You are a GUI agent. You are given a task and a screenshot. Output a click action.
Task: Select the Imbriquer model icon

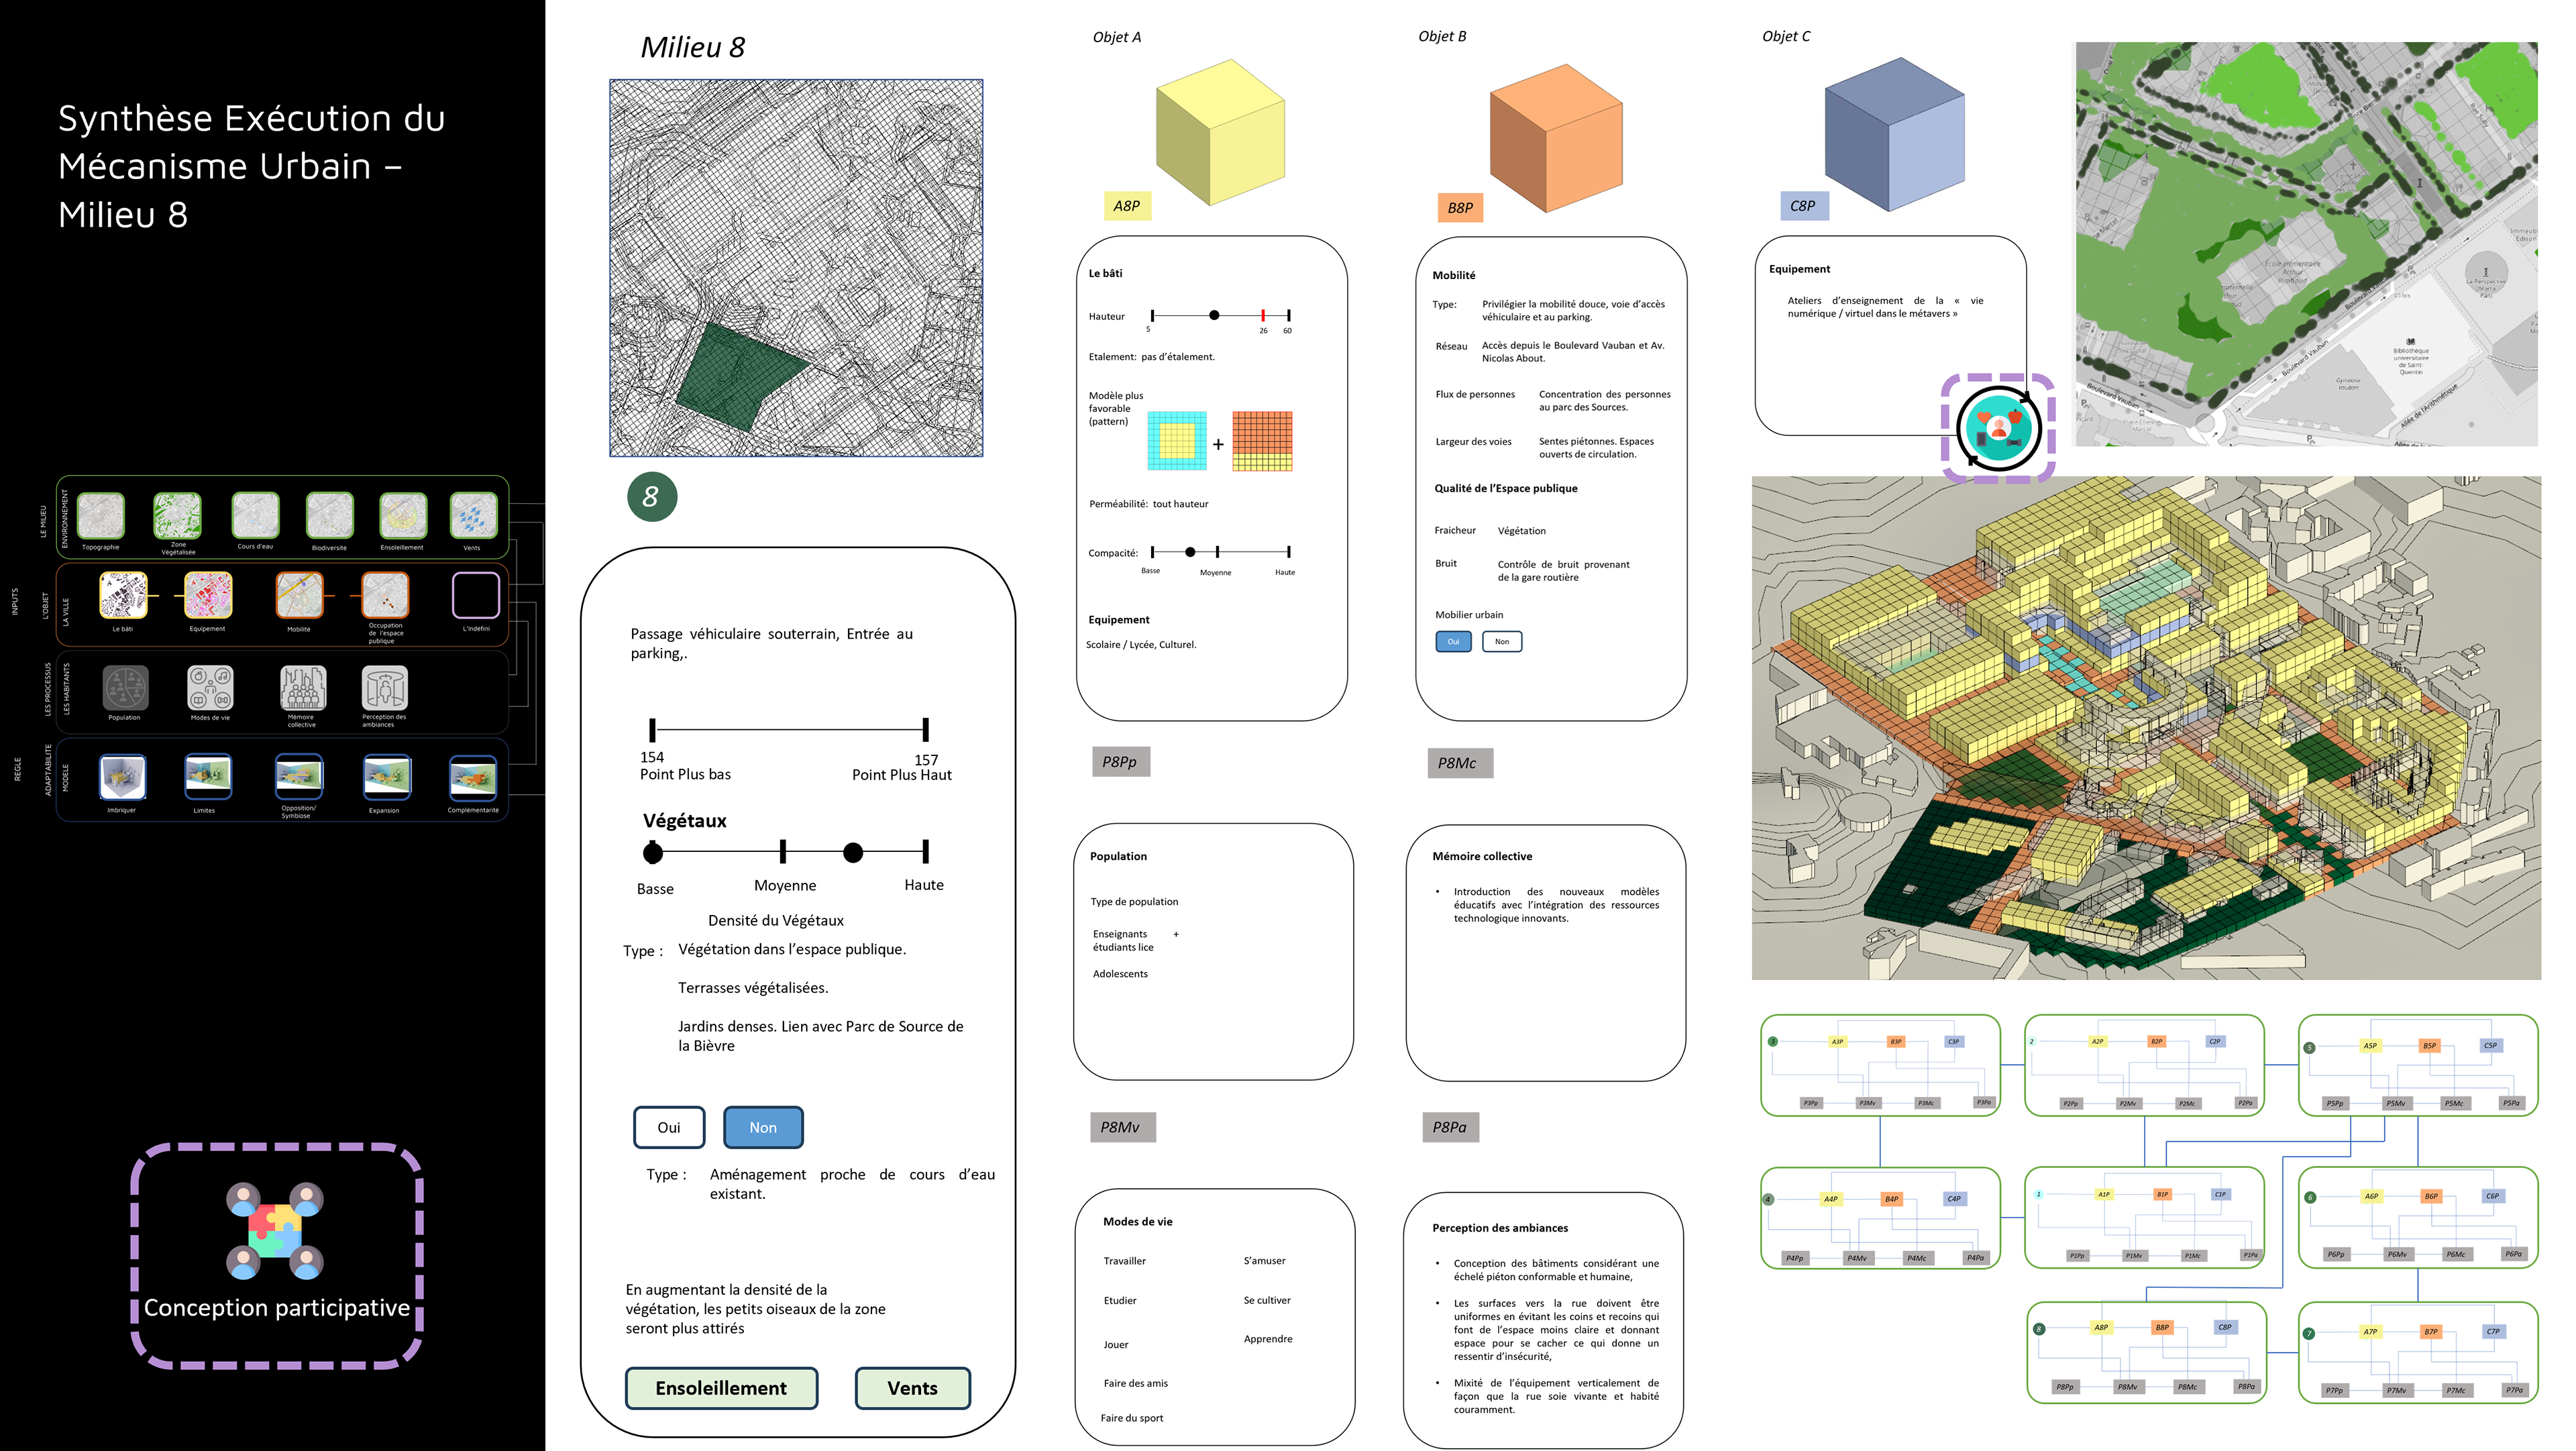[123, 777]
